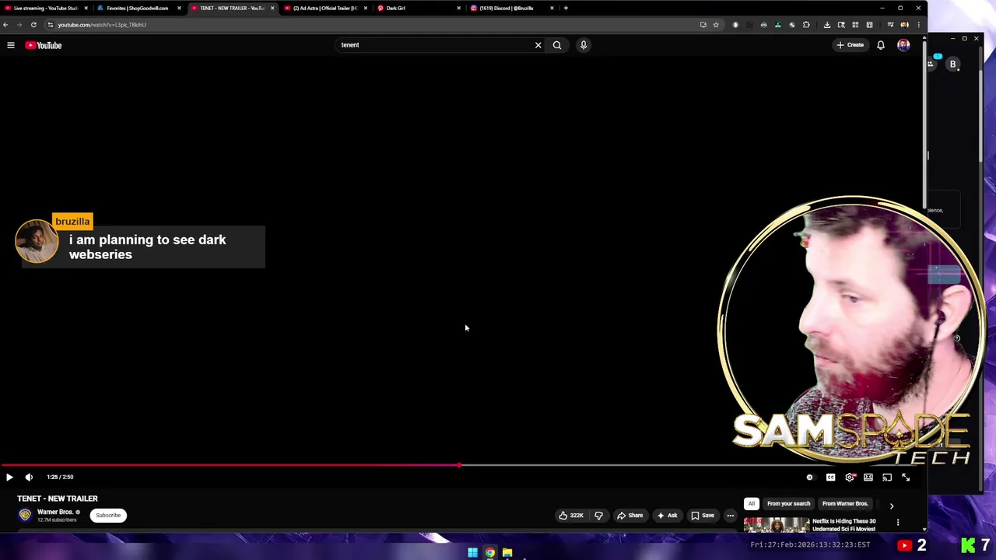The image size is (996, 560).
Task: Show more chips with the right arrow
Action: coord(892,506)
